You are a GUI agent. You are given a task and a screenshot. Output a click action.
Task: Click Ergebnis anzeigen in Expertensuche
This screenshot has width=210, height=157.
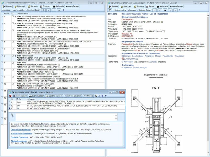pos(54,96)
